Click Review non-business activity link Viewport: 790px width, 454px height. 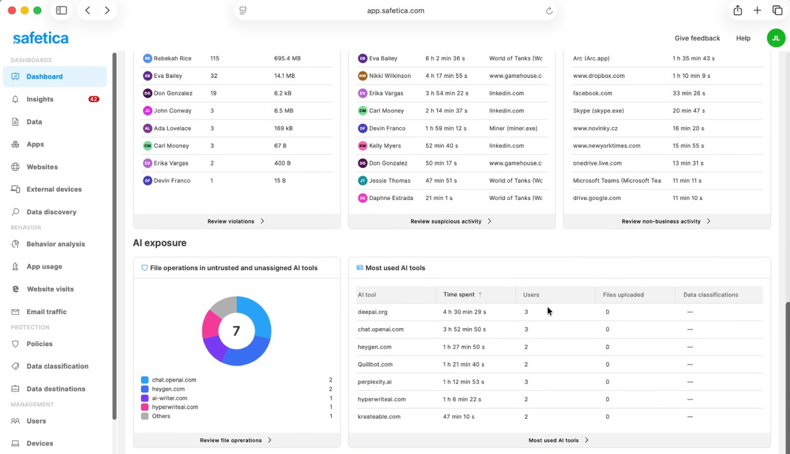point(661,222)
